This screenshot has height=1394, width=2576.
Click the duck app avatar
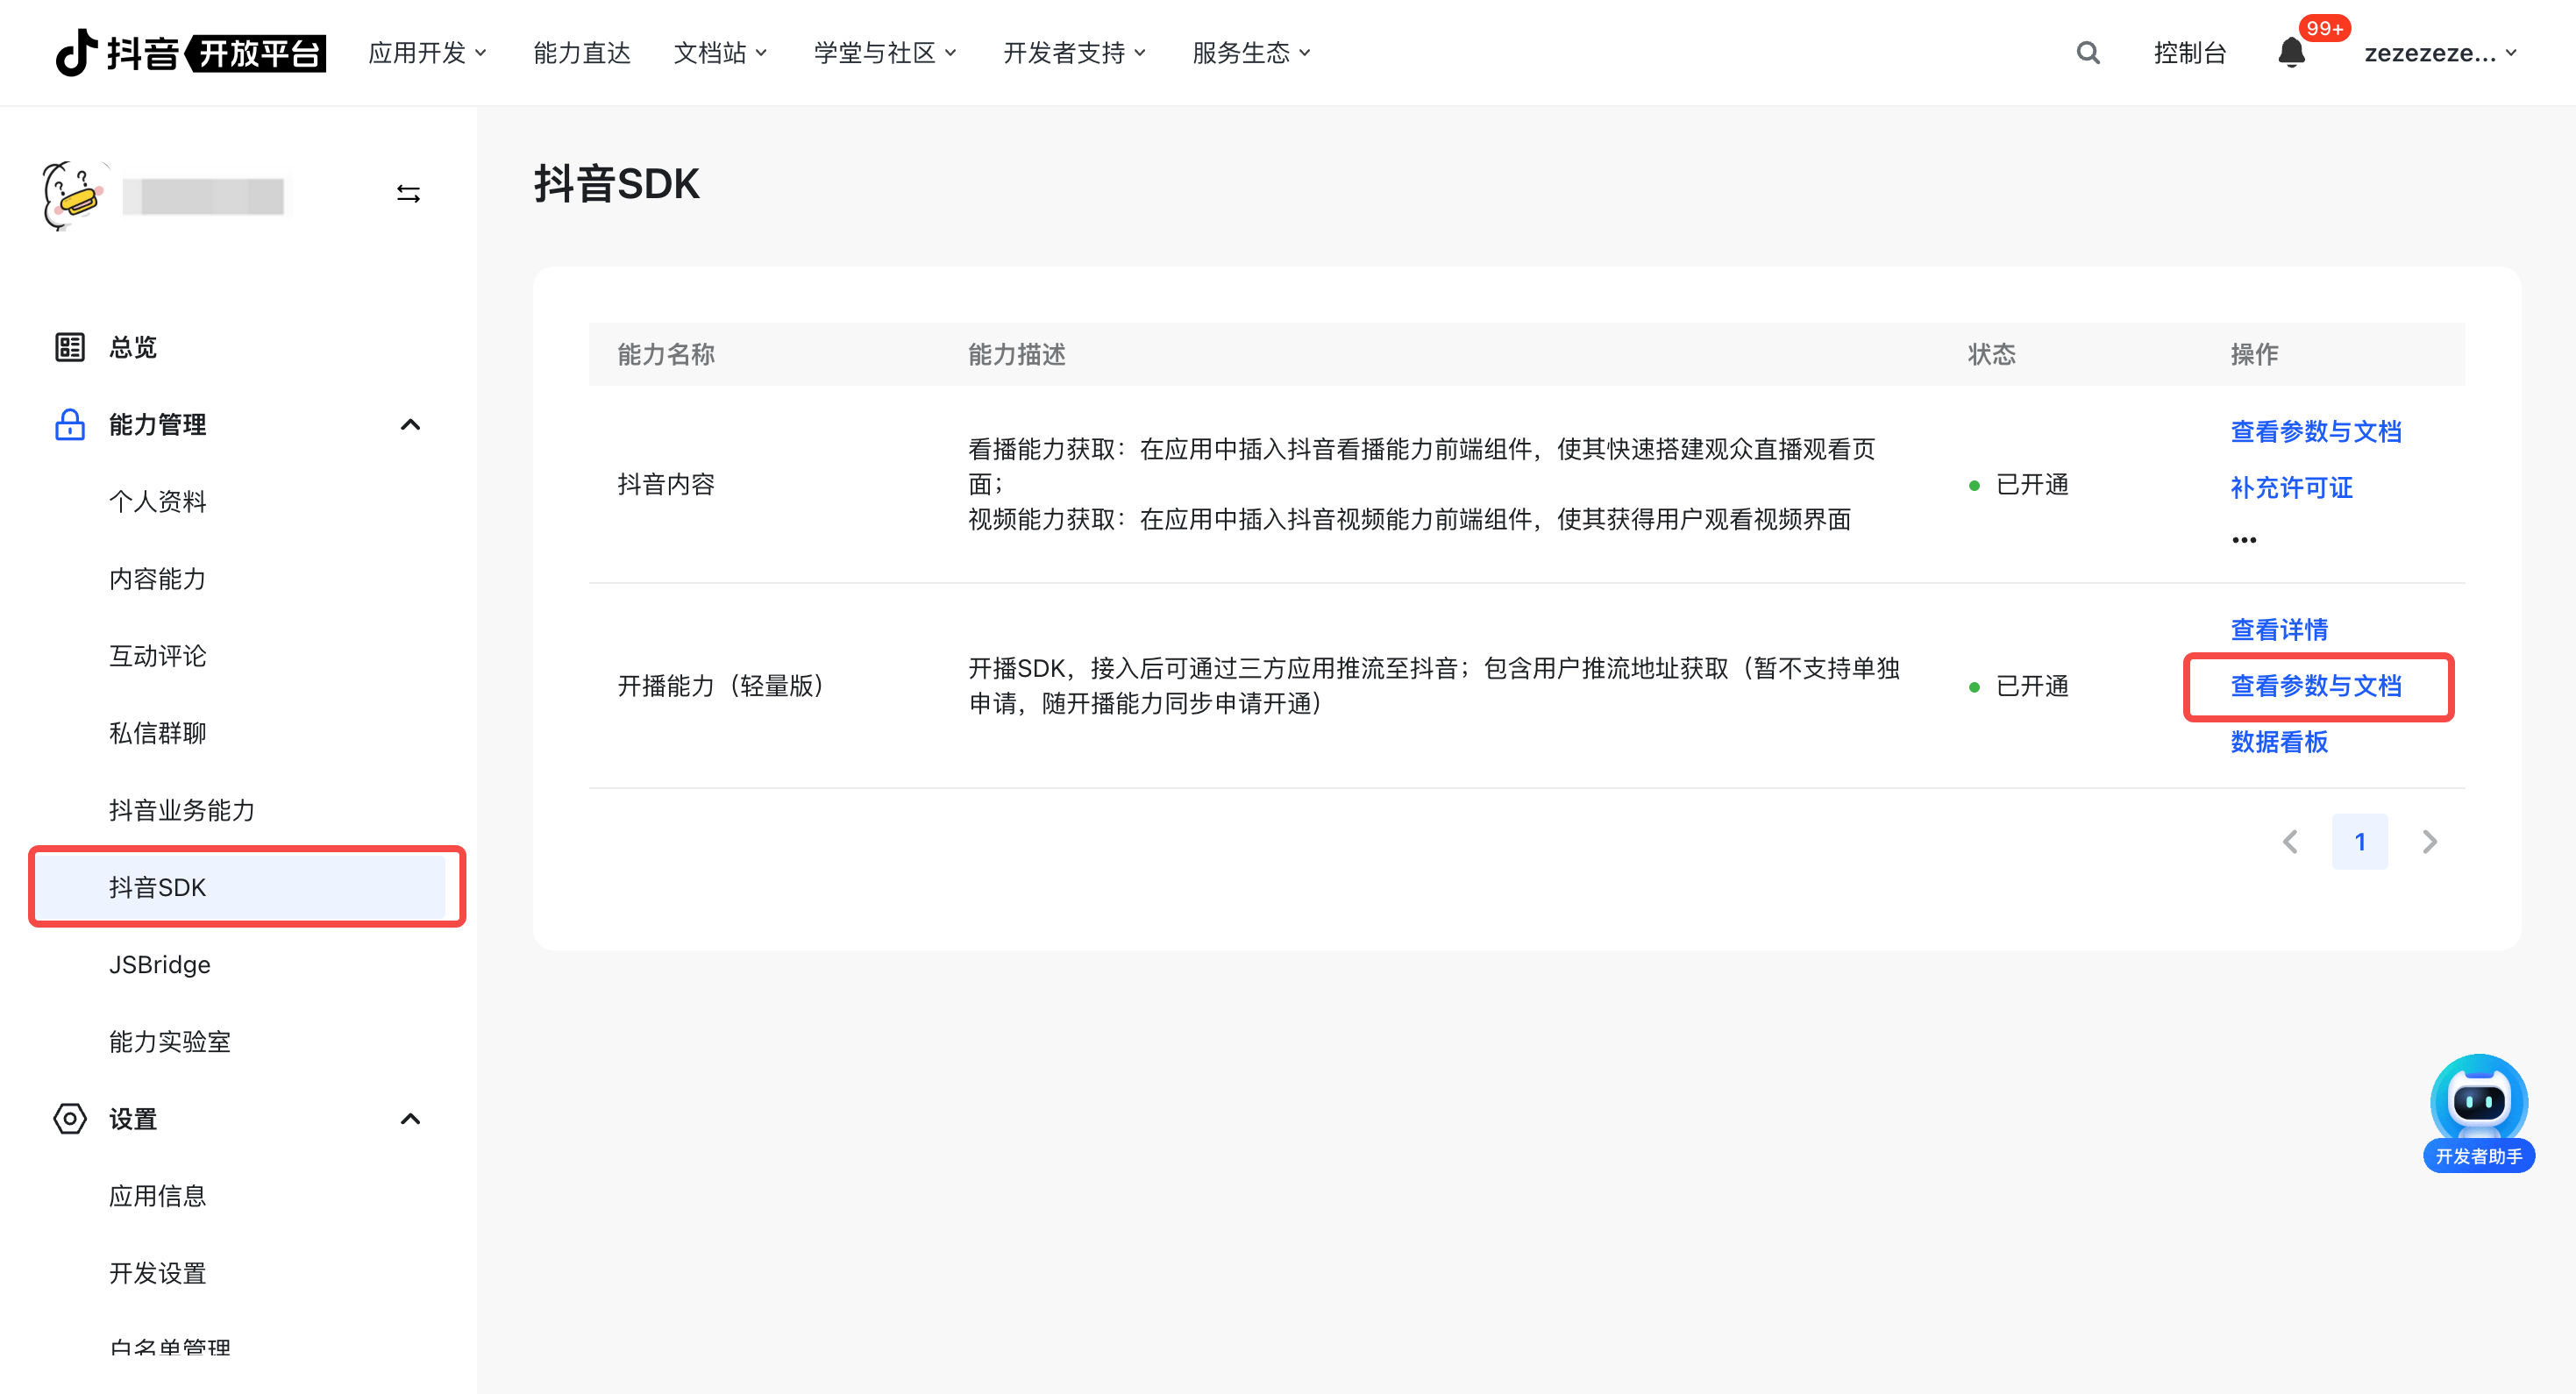tap(74, 195)
